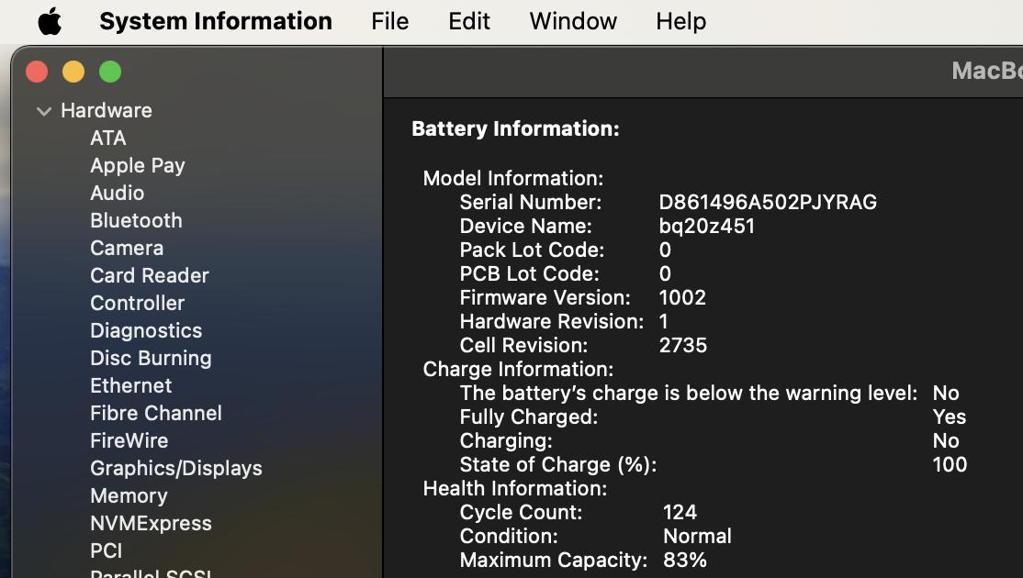This screenshot has width=1023, height=578.
Task: Minimize the window with the yellow button
Action: 73,71
